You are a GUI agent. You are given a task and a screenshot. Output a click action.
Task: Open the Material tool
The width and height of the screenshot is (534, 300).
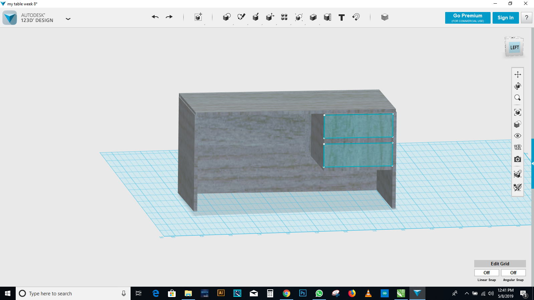tap(385, 17)
